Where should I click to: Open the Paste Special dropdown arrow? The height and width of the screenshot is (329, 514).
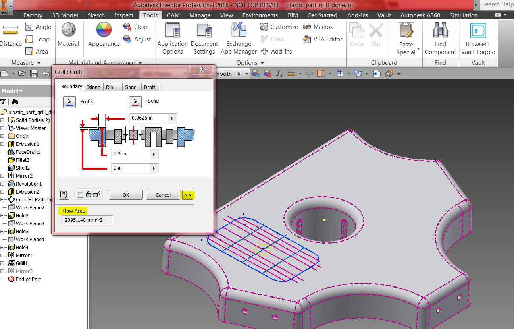418,49
